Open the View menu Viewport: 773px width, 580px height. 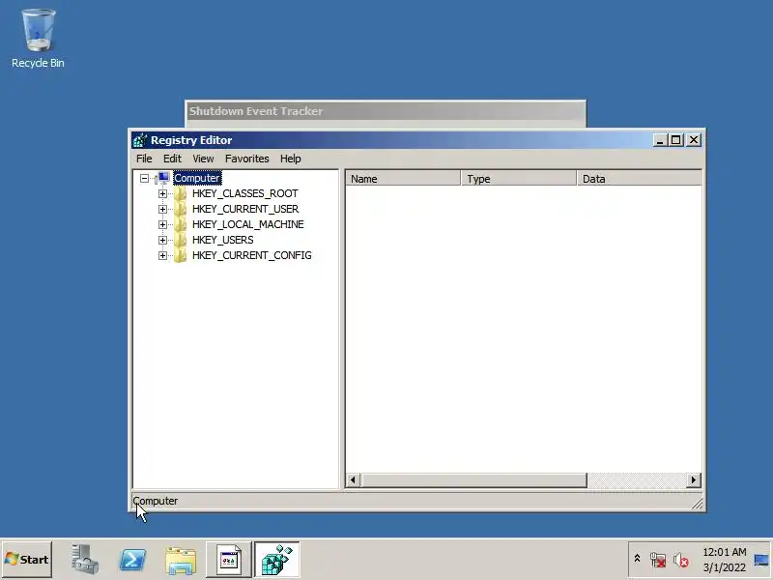tap(203, 159)
